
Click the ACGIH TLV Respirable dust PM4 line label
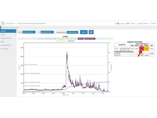point(32,86)
